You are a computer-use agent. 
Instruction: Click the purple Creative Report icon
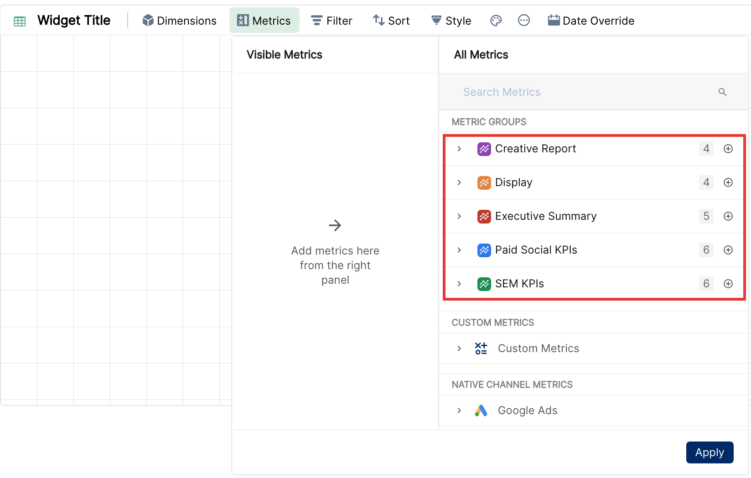tap(484, 149)
